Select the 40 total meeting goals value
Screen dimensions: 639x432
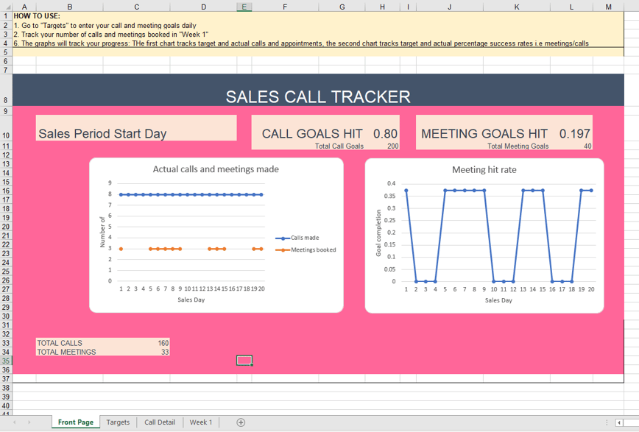coord(587,146)
